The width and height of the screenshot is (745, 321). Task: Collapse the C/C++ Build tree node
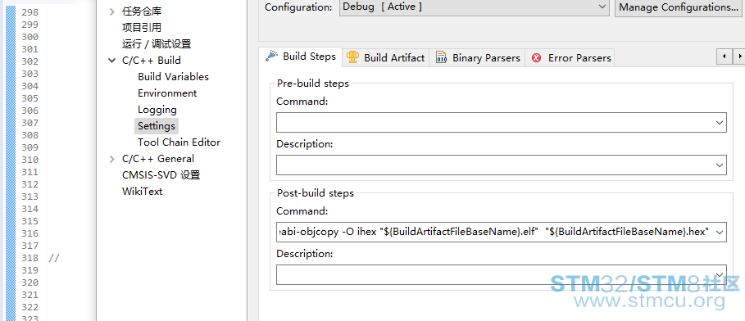[x=111, y=61]
